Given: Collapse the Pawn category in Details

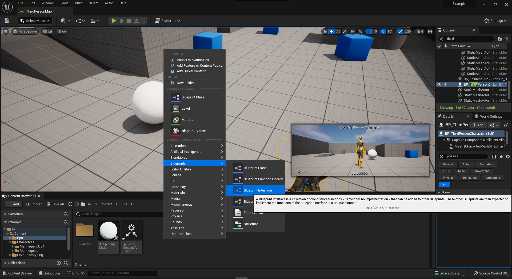Looking at the screenshot, I should (439, 193).
